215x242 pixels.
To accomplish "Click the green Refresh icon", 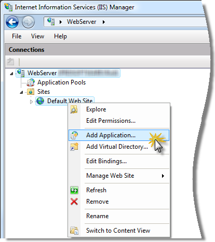I will 74,190.
